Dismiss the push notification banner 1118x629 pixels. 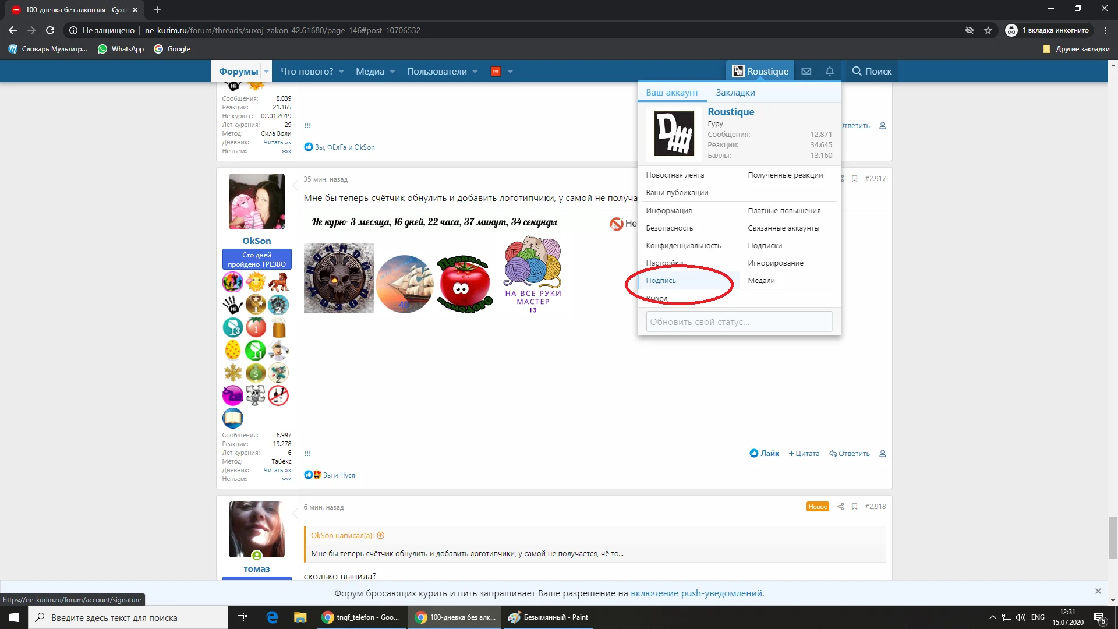click(1098, 592)
